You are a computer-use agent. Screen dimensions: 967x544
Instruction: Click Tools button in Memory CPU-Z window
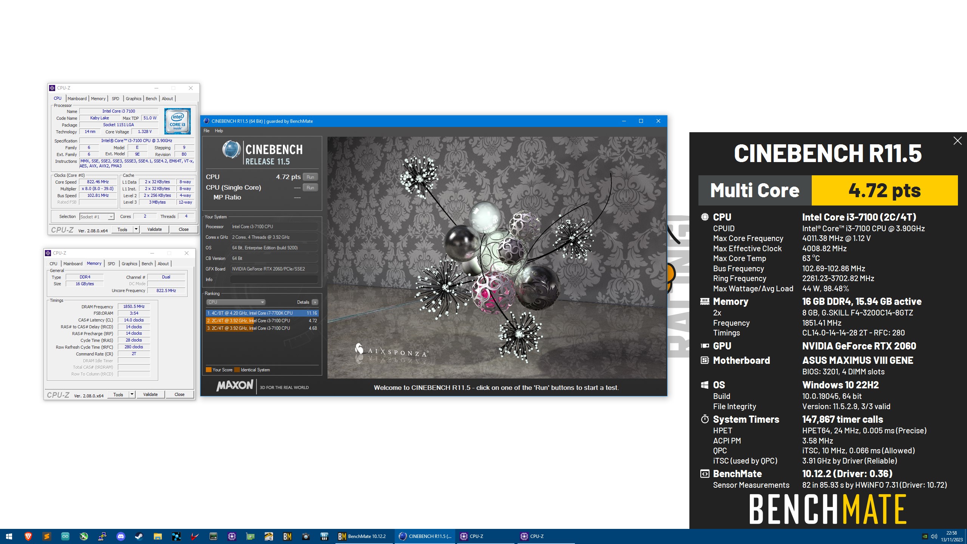tap(118, 394)
